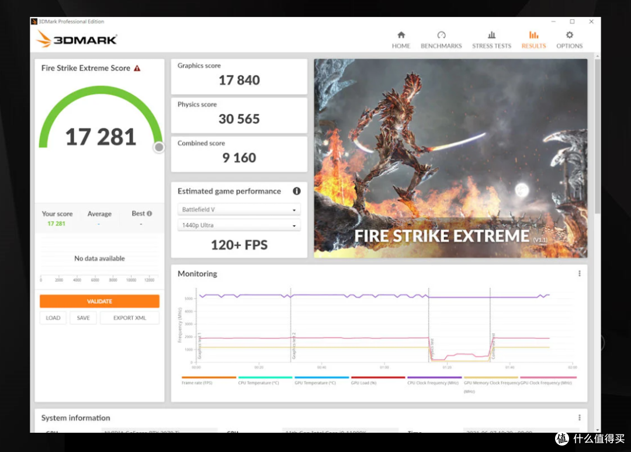Click the Graphics test 2 timeline marker
This screenshot has width=631, height=452.
click(x=294, y=346)
